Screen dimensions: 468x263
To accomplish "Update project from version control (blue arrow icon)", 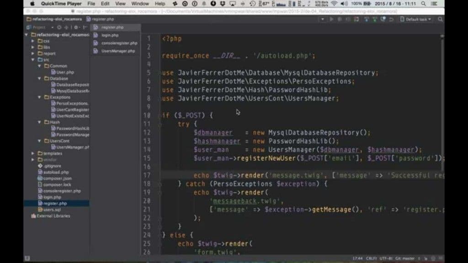I will pyautogui.click(x=367, y=19).
